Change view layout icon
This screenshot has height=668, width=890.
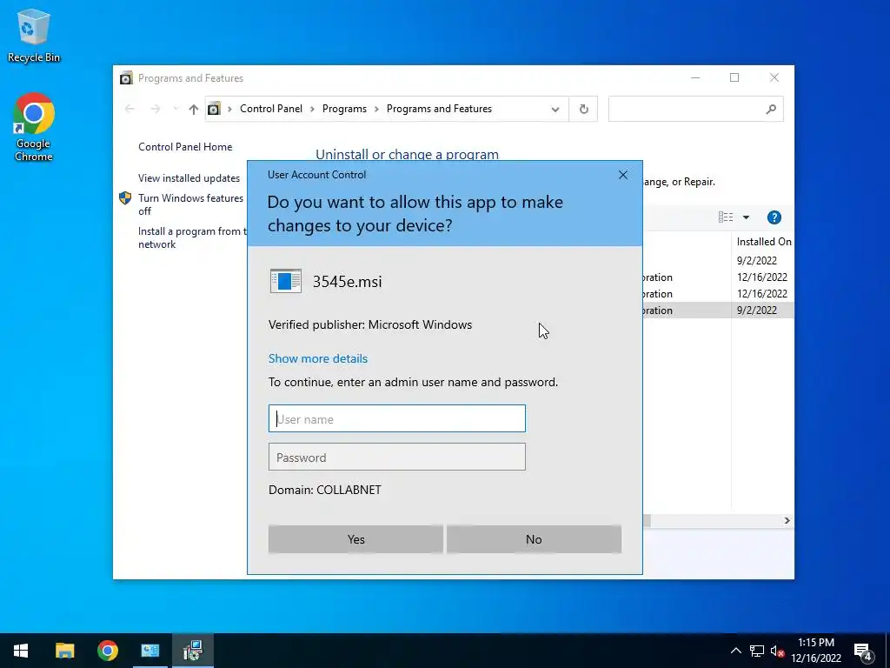(x=726, y=217)
